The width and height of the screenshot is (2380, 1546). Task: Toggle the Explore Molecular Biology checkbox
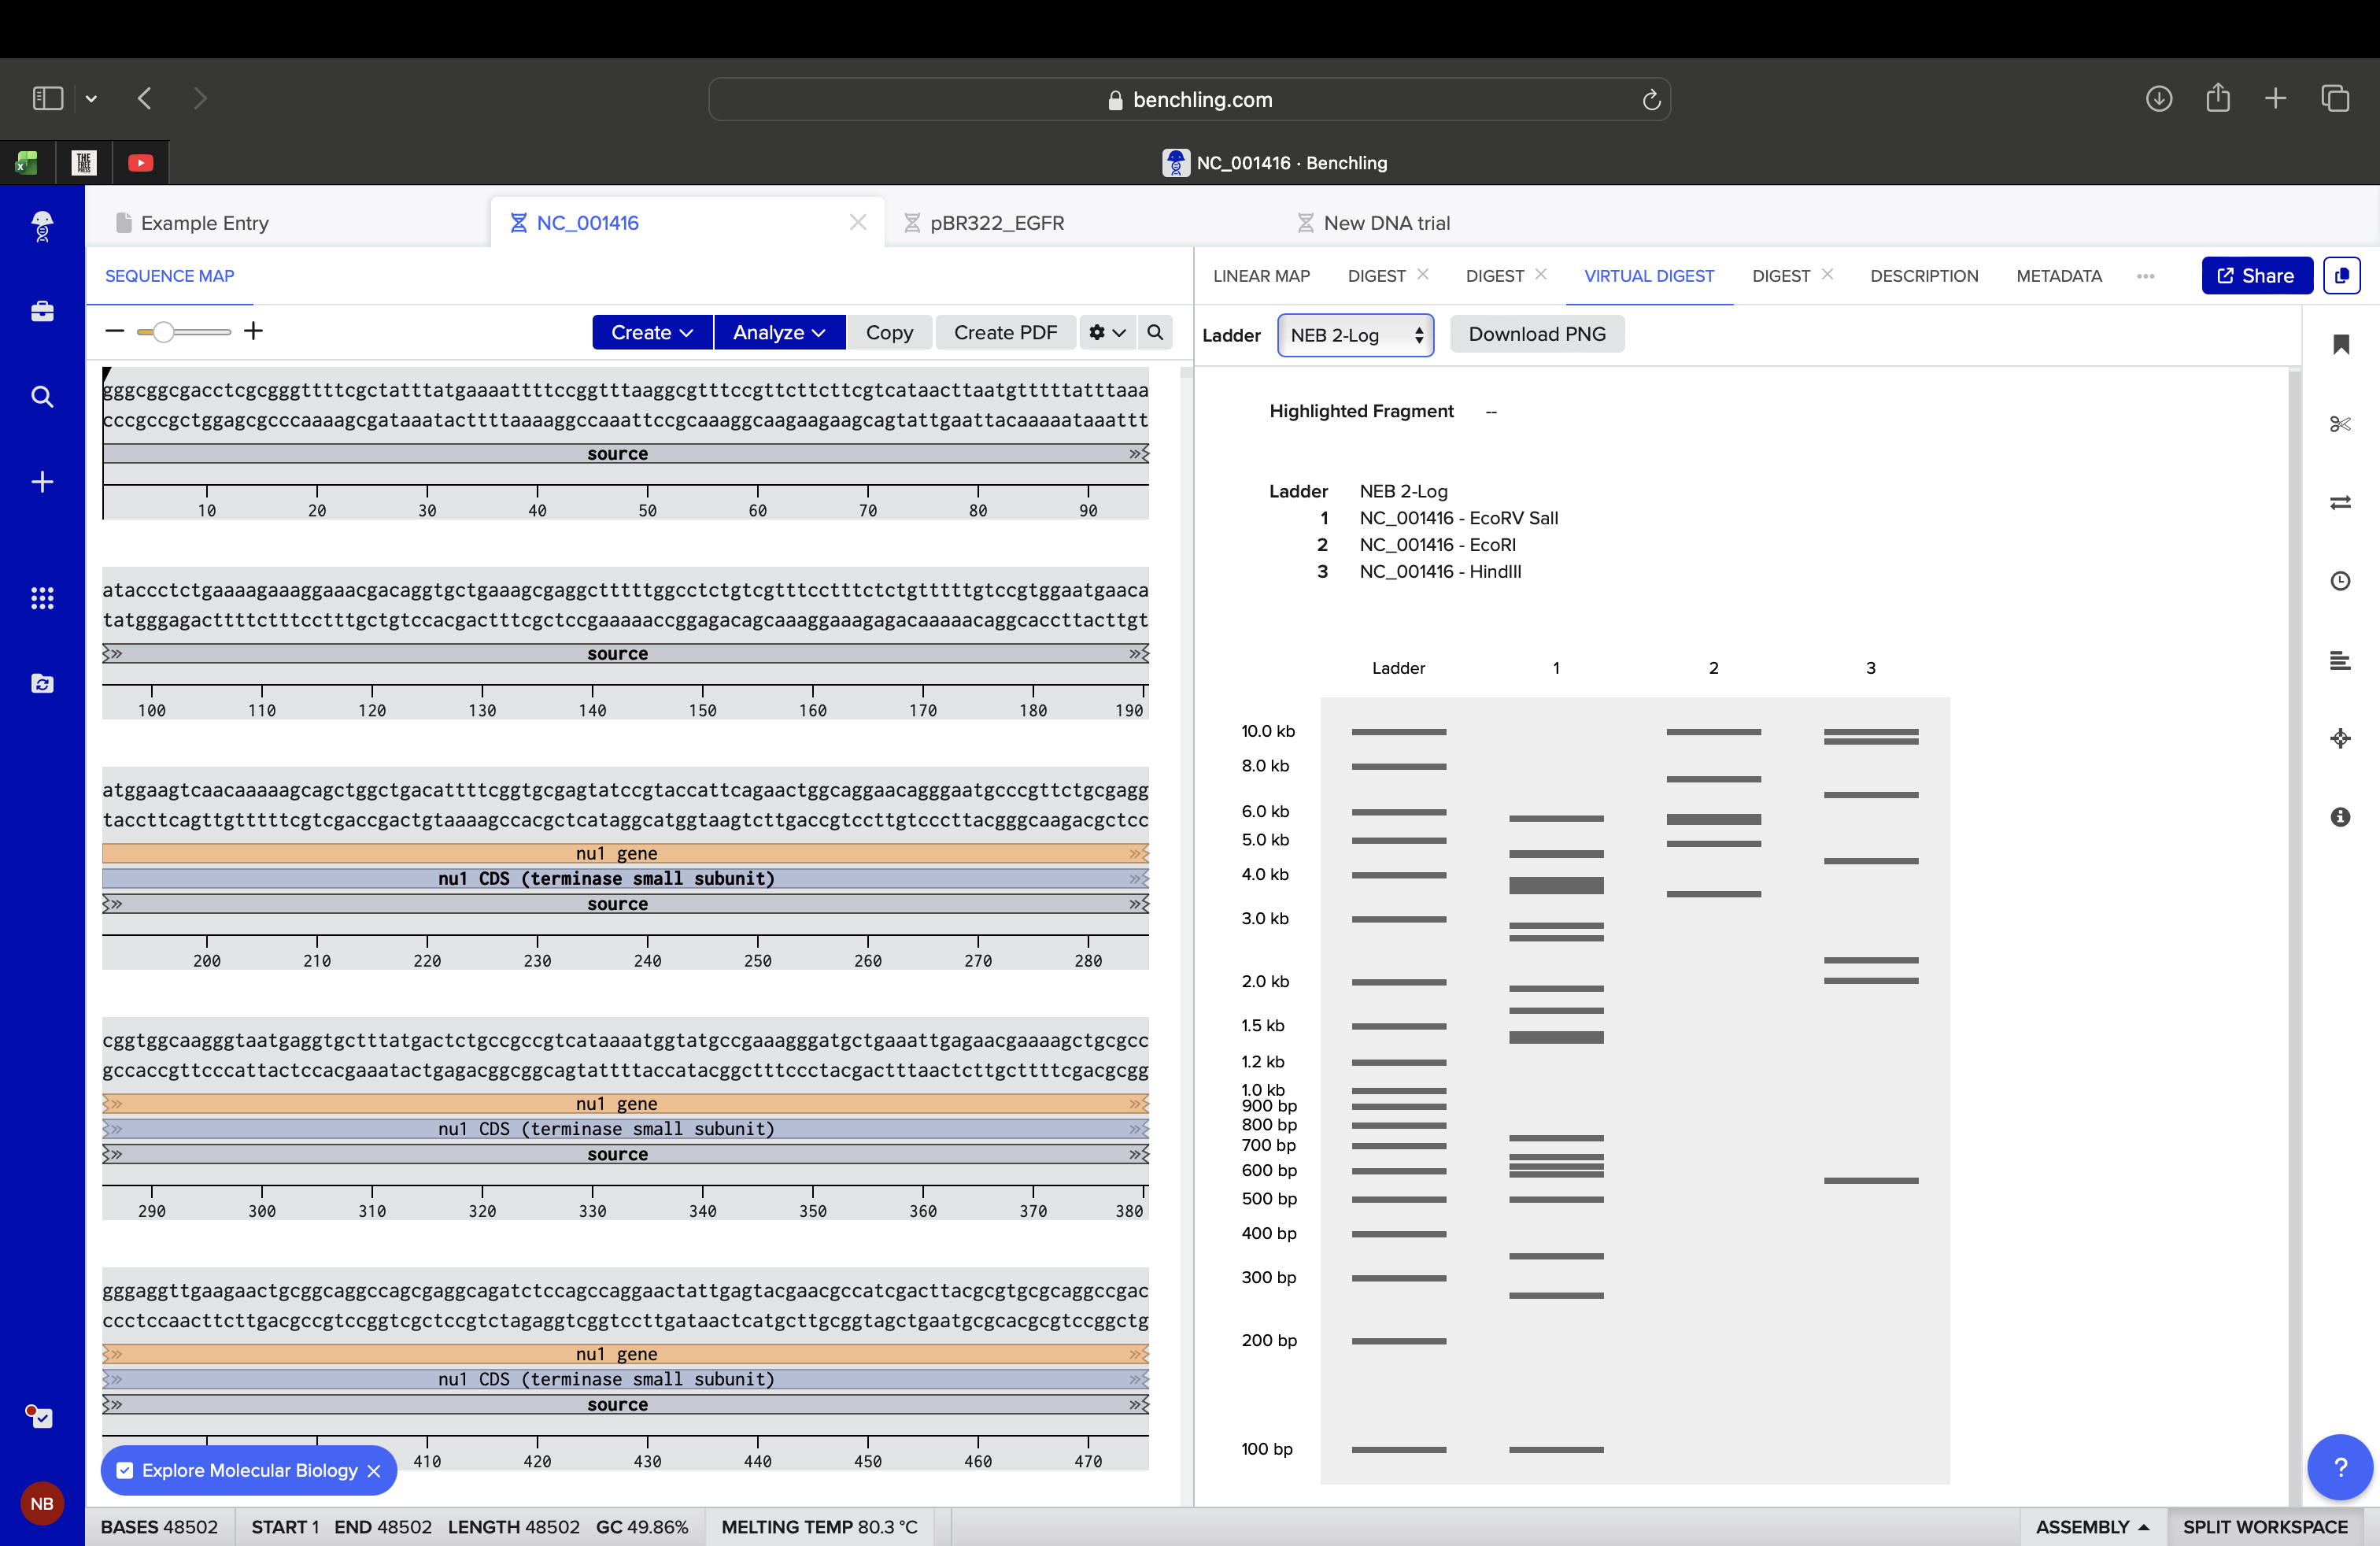click(x=125, y=1470)
